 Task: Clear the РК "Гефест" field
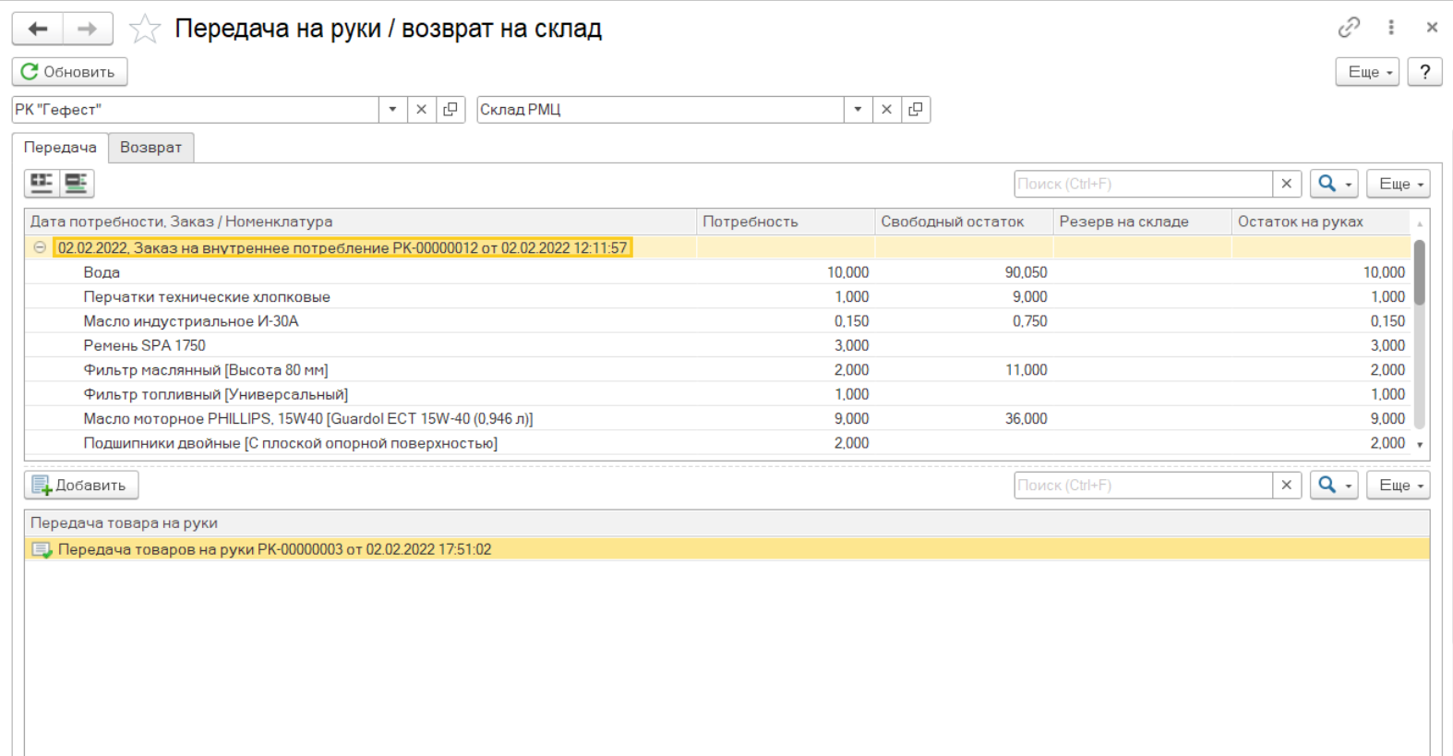[421, 110]
